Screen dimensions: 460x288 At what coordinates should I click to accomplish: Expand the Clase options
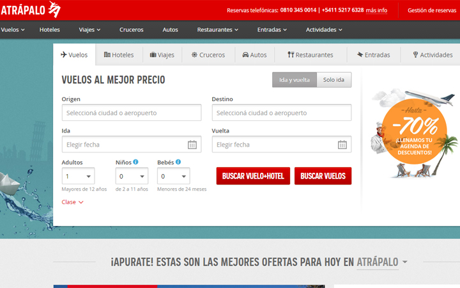[72, 202]
